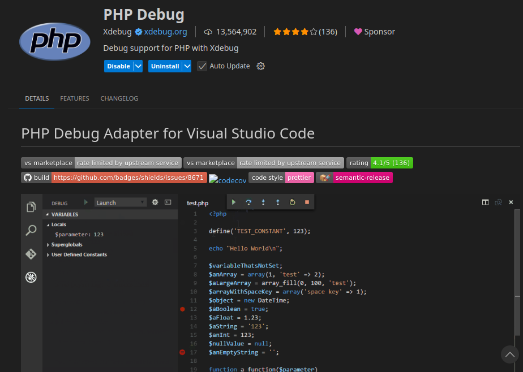Click the verified publisher badge icon
This screenshot has height=372, width=523.
coord(139,32)
